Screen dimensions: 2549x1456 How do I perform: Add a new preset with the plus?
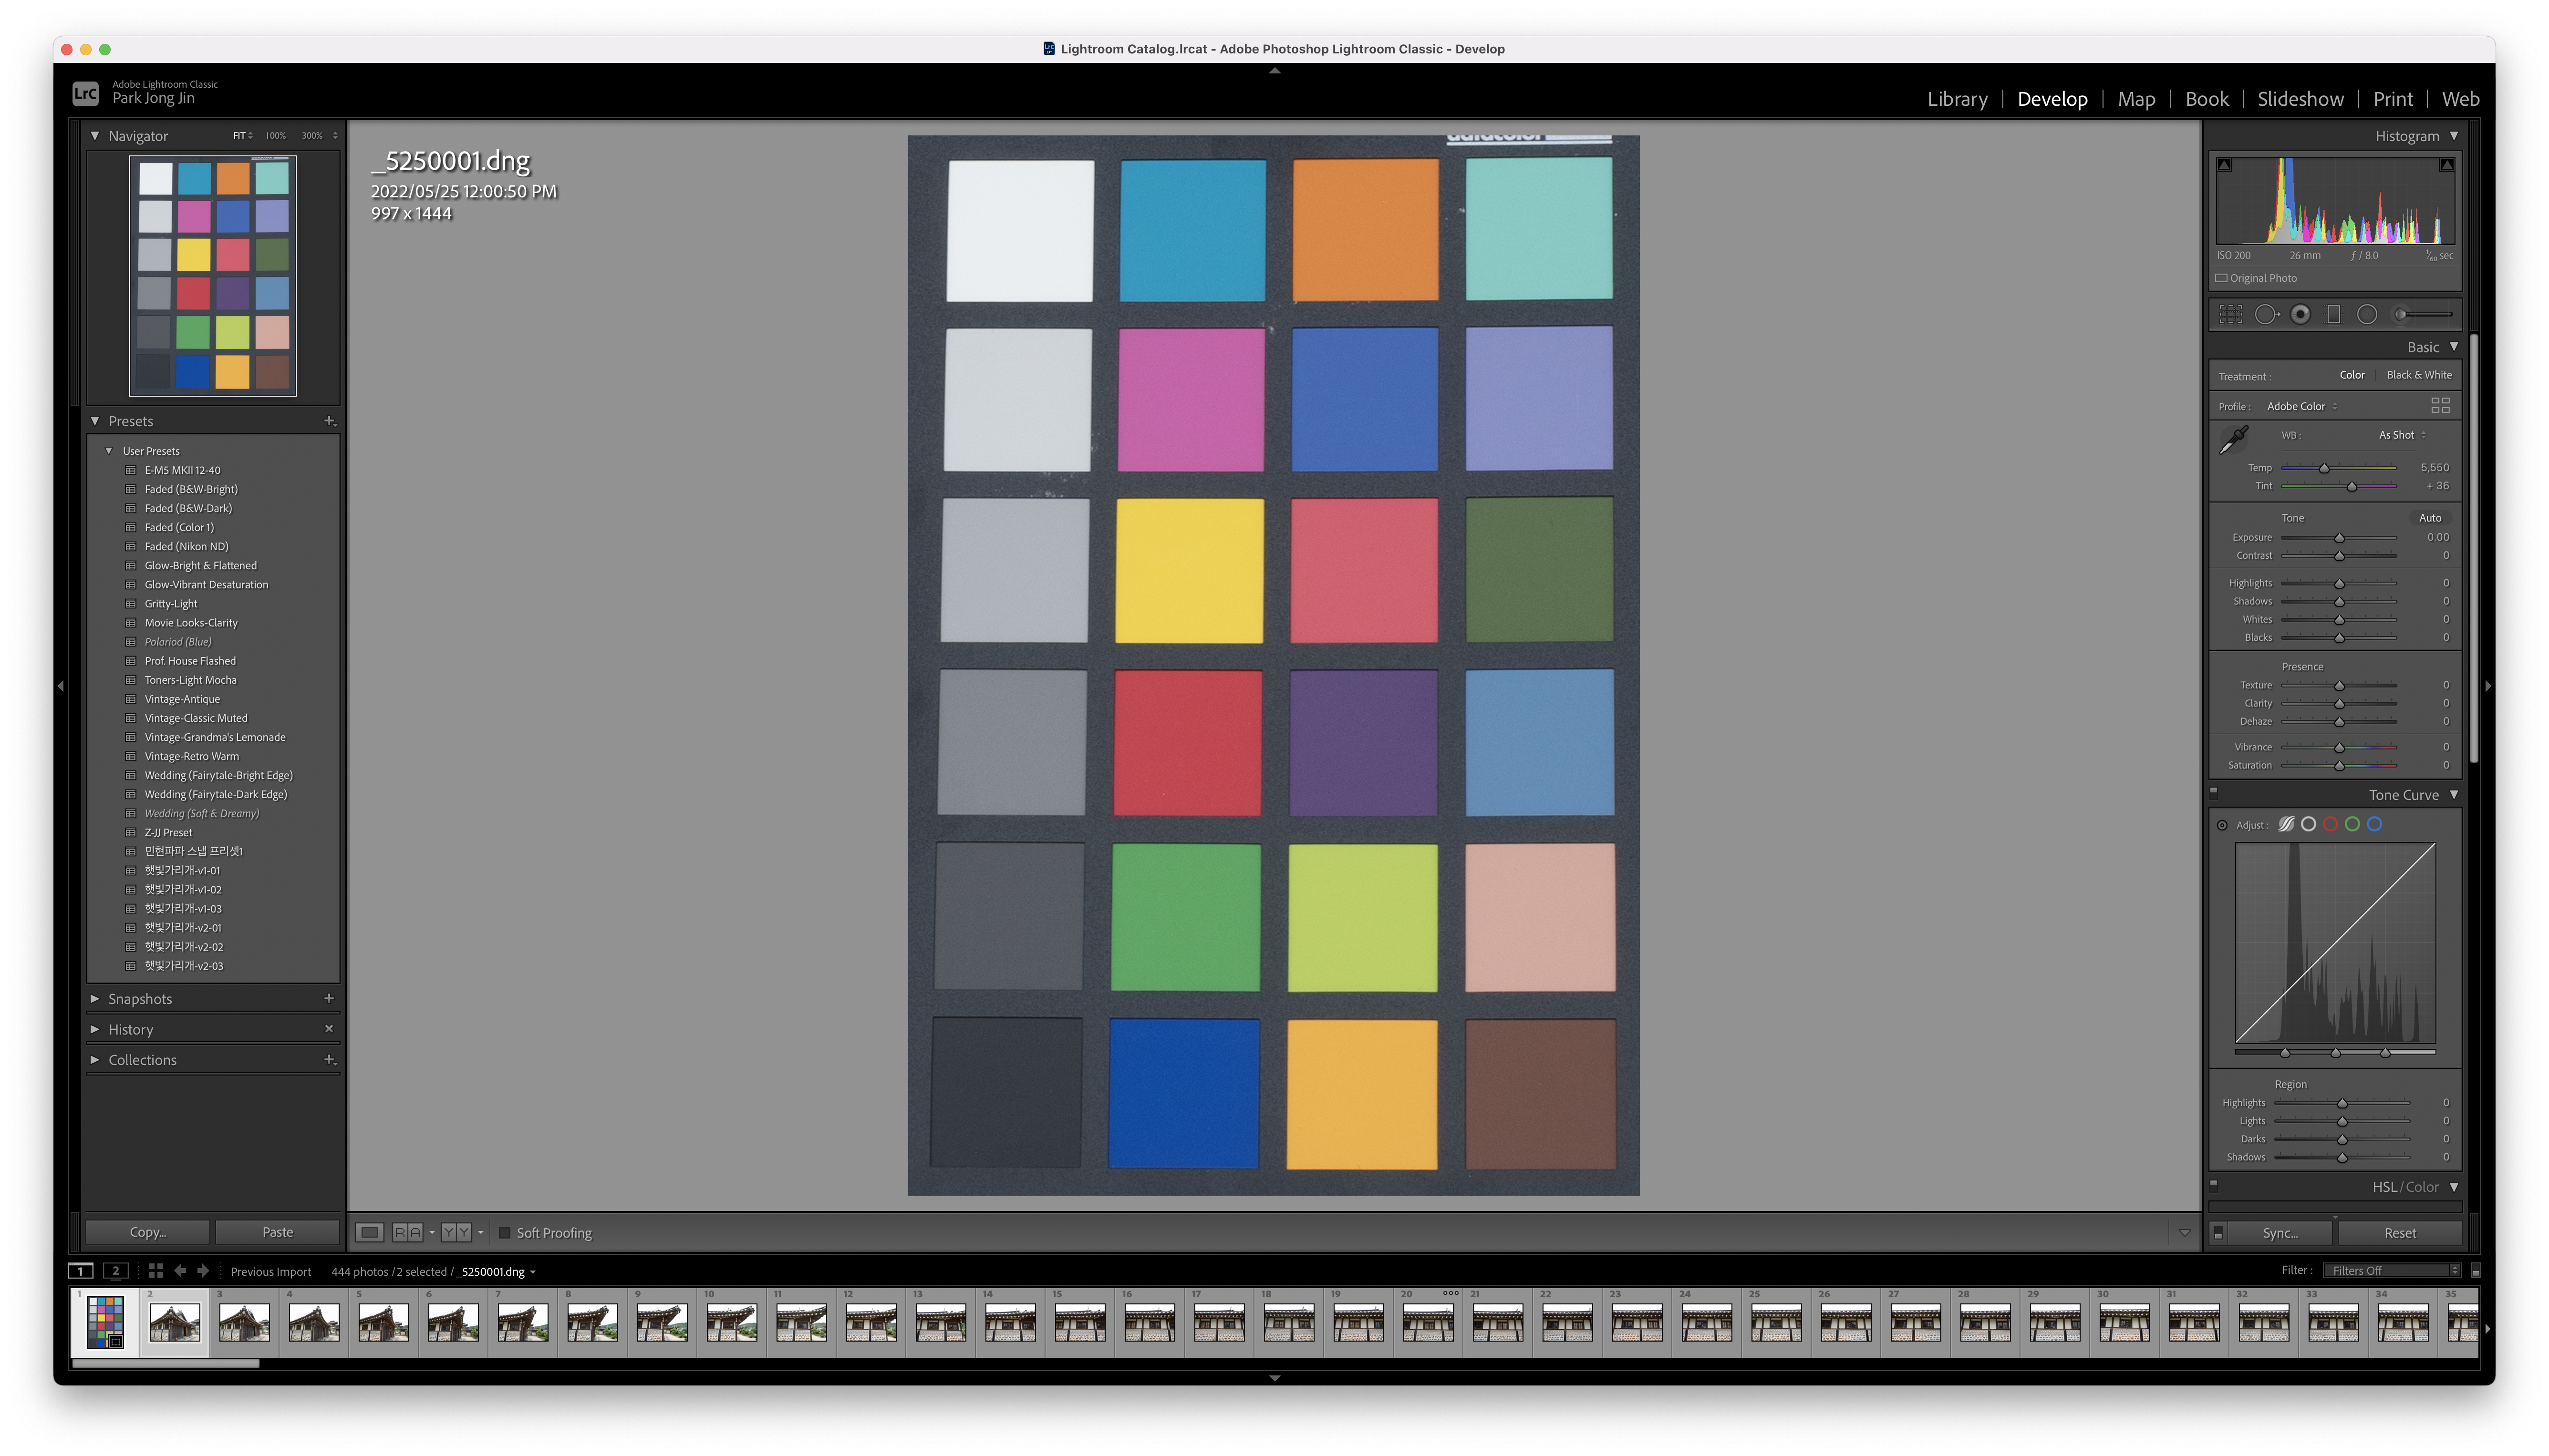tap(329, 421)
